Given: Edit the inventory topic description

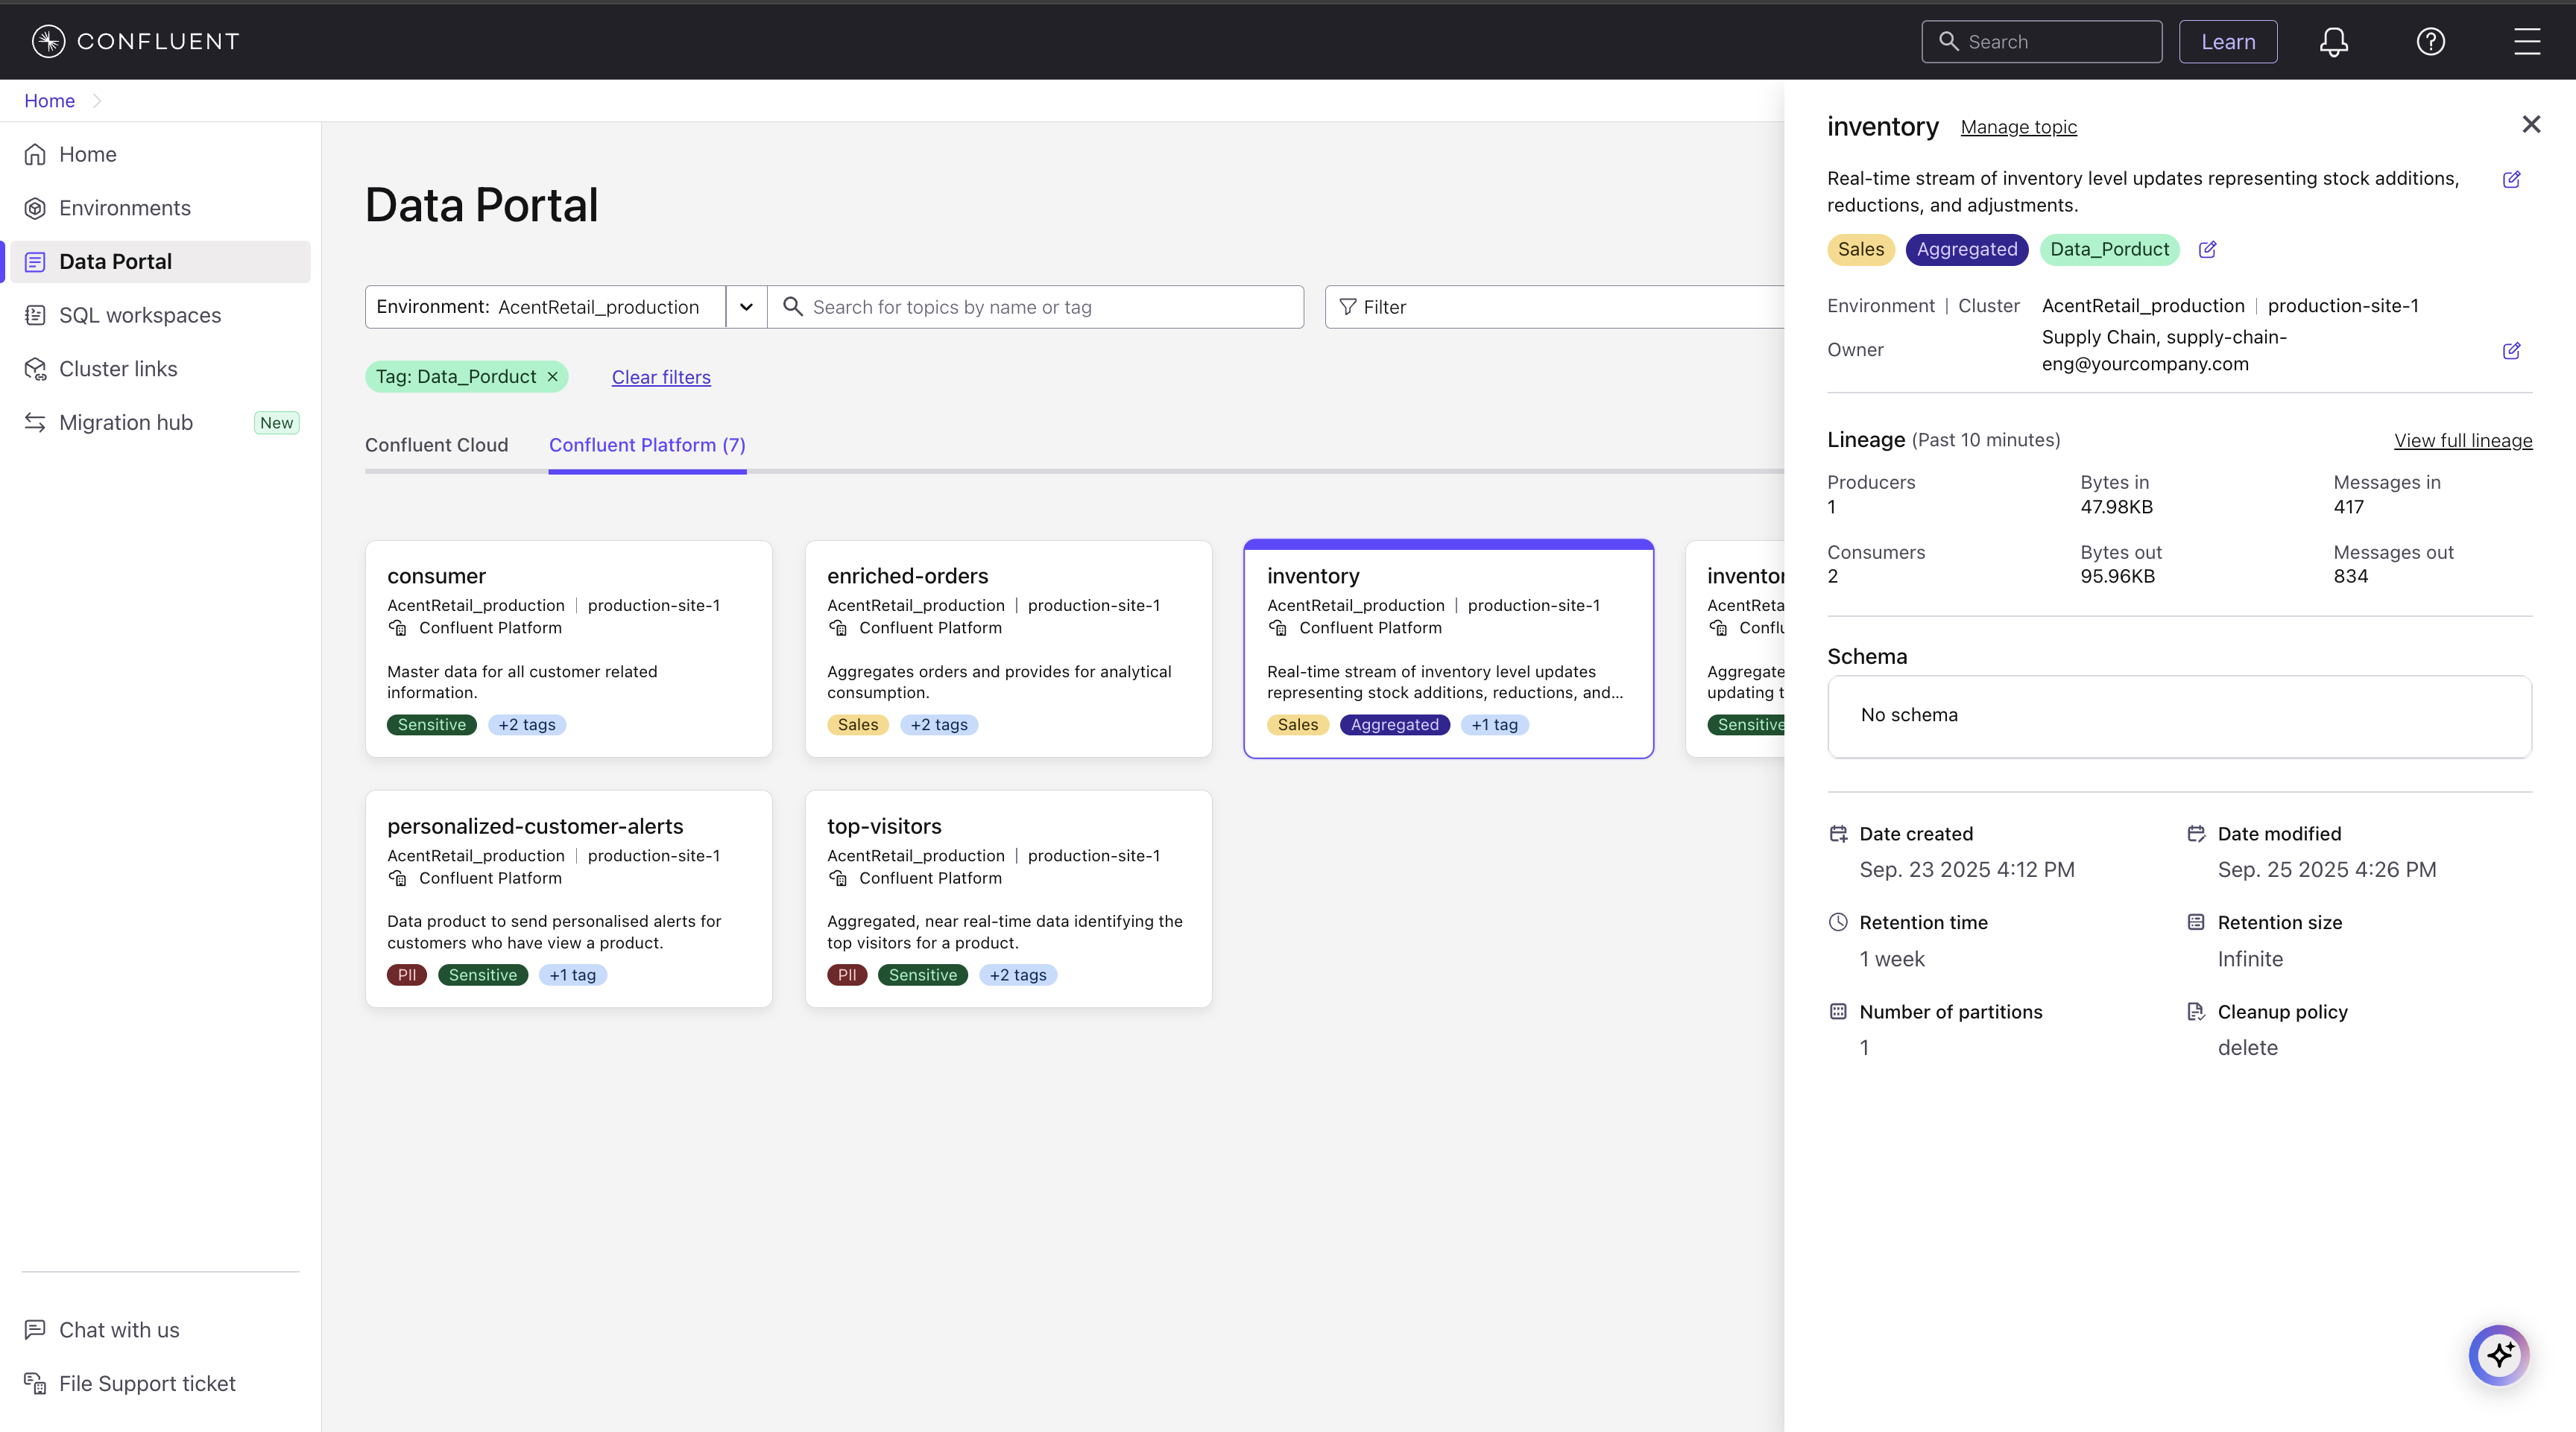Looking at the screenshot, I should coord(2511,179).
